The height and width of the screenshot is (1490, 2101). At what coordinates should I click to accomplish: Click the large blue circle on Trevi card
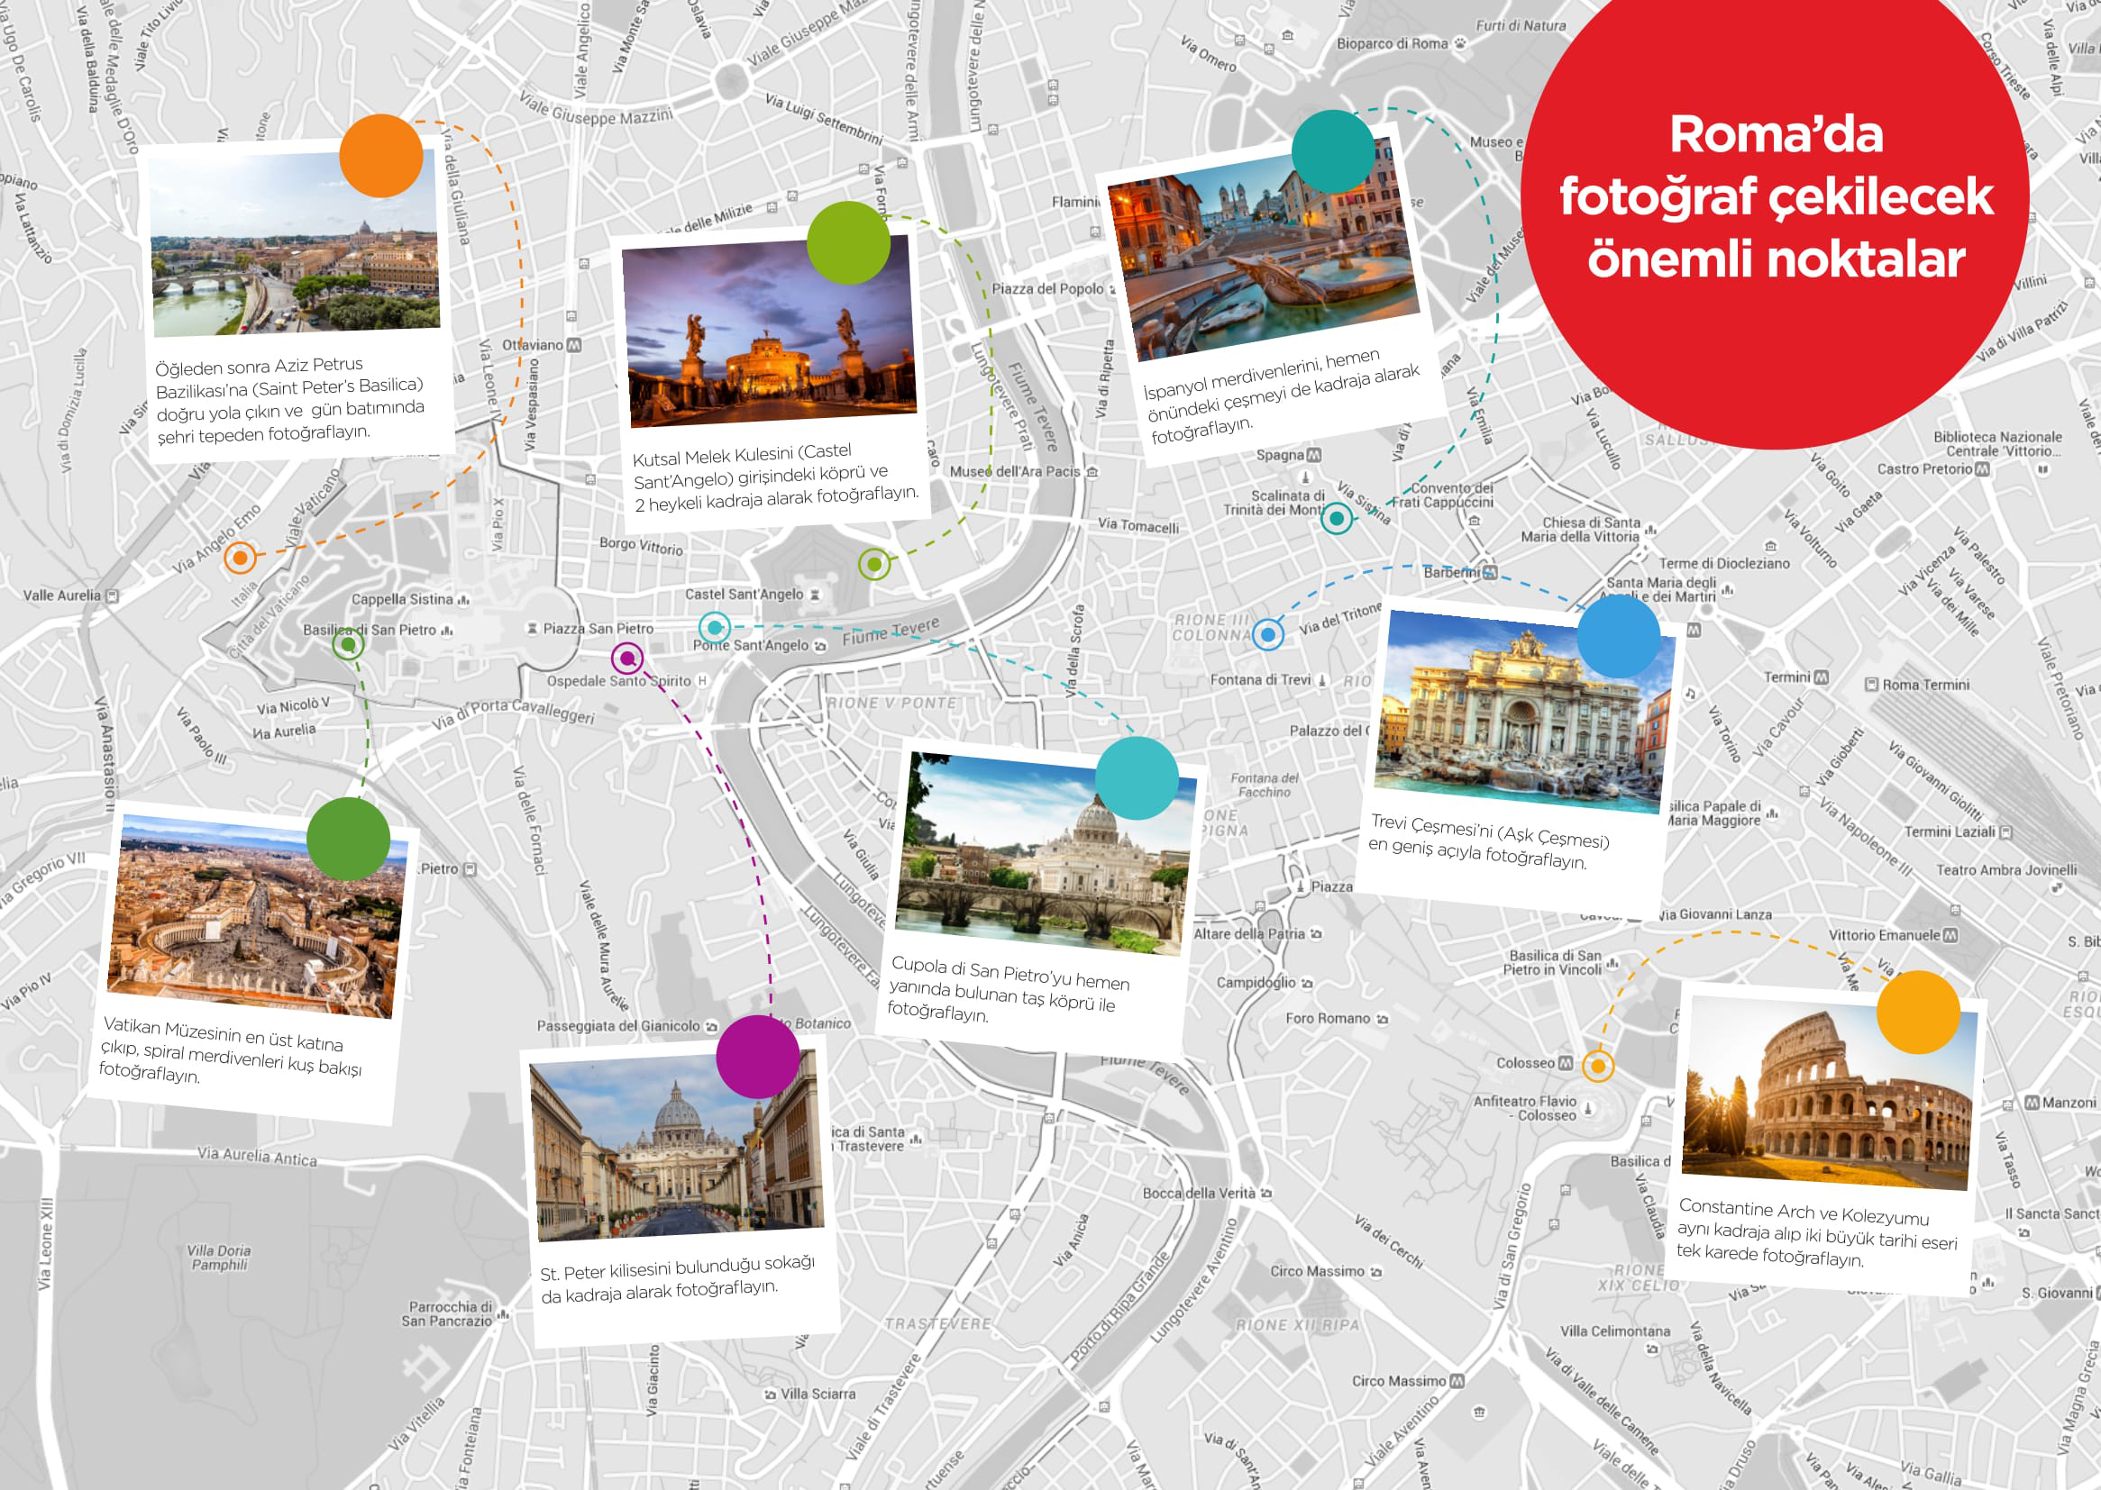point(1619,637)
